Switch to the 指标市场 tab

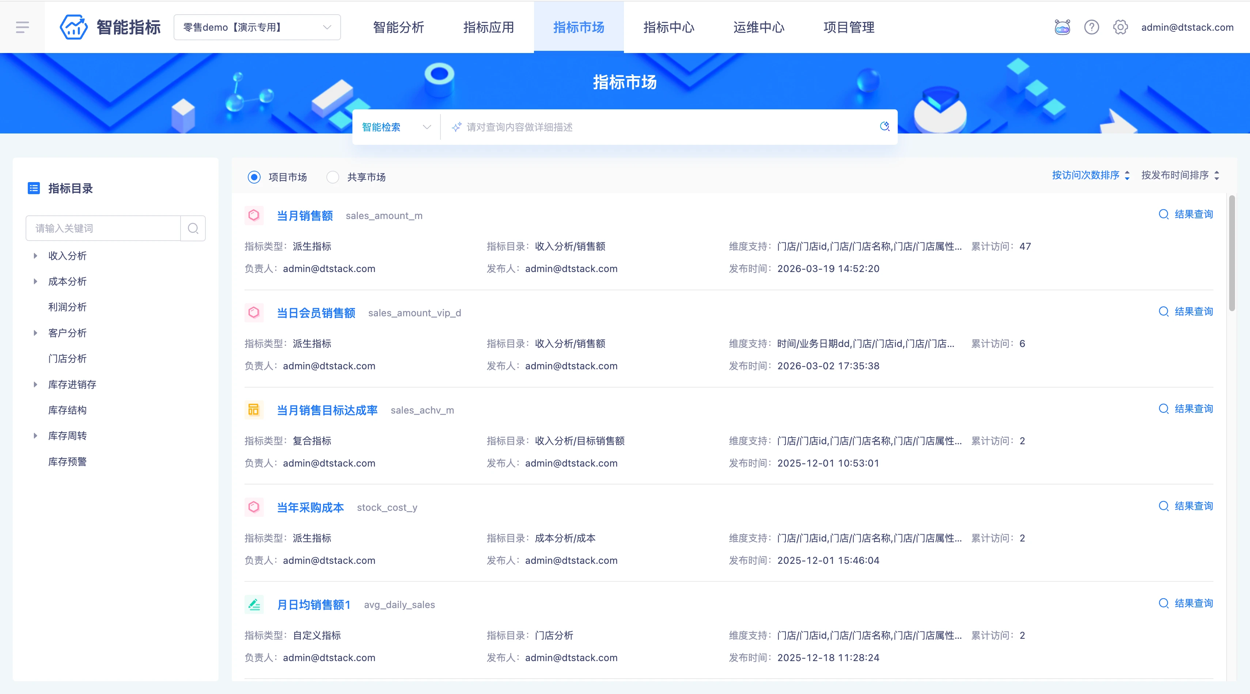(x=579, y=27)
